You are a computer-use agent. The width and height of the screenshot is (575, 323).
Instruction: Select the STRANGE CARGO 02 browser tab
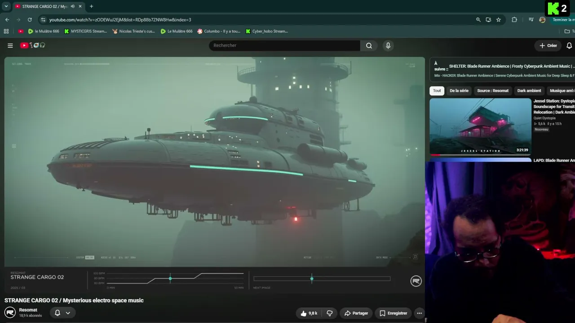coord(49,6)
